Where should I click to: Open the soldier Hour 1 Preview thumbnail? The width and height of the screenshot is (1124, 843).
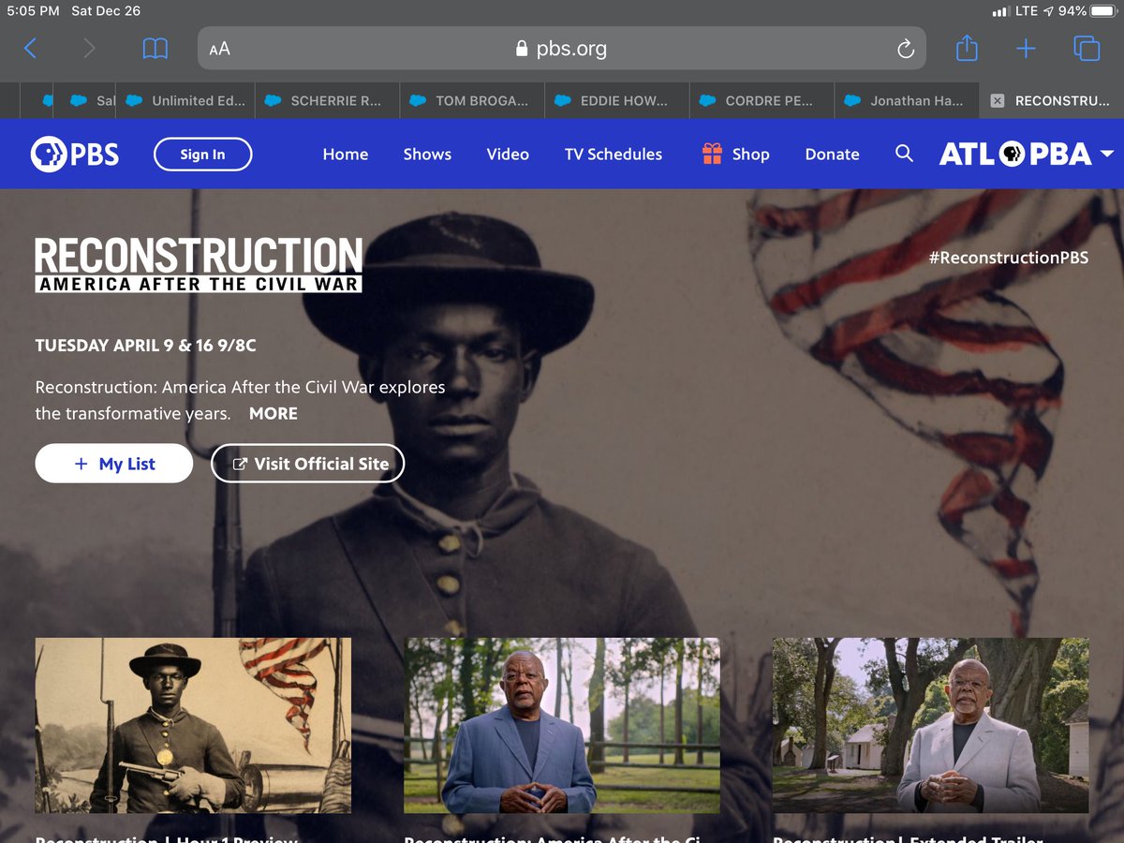click(x=193, y=726)
